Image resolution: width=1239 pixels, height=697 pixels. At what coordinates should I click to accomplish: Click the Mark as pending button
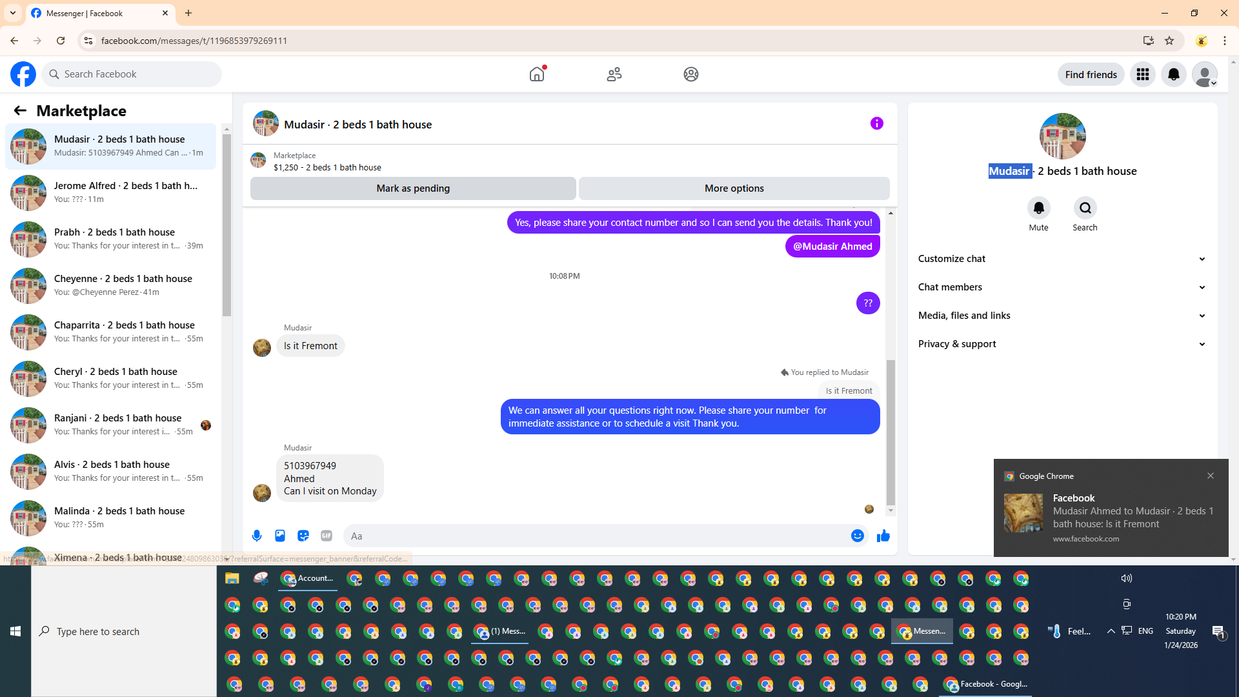point(413,188)
